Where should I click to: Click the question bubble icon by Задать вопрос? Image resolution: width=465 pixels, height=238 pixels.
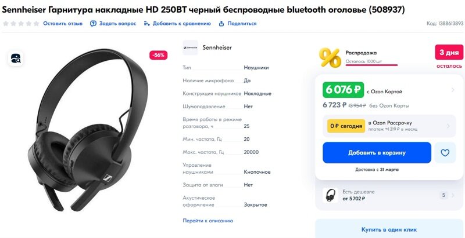[94, 24]
